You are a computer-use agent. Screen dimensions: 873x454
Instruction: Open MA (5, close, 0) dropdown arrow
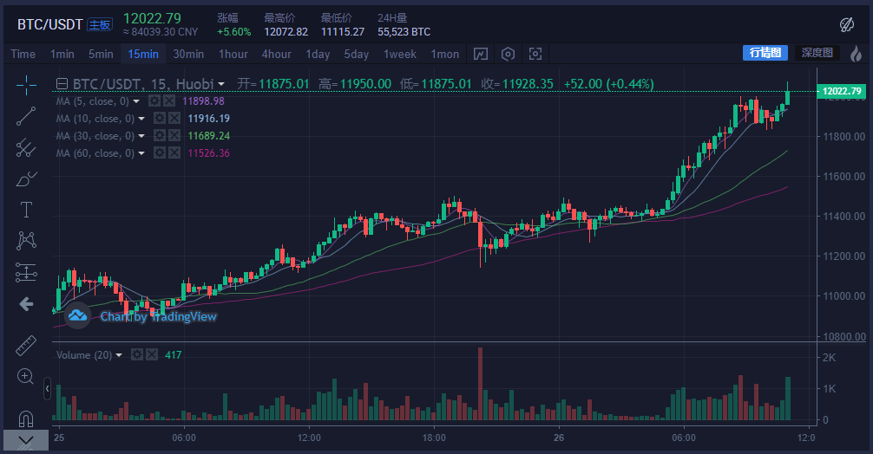(x=136, y=101)
